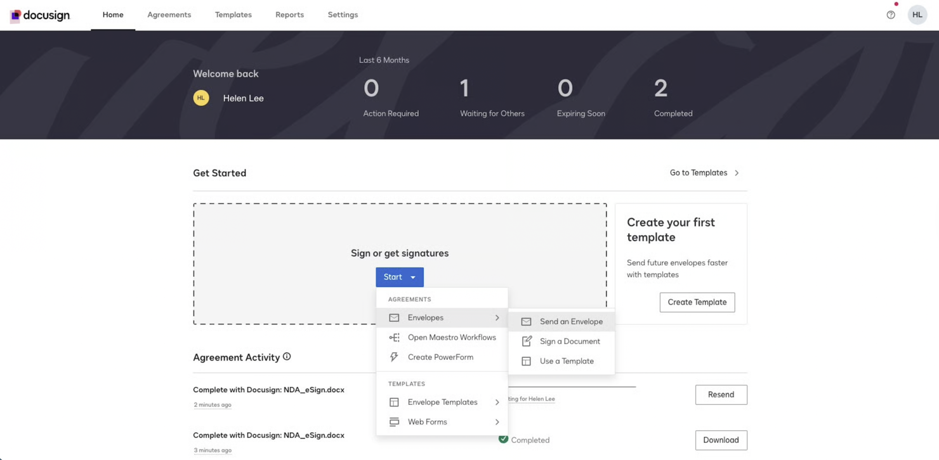
Task: Click the Send an Envelope mail icon
Action: 526,321
